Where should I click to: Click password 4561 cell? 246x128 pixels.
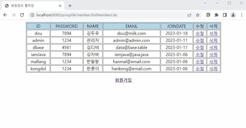click(67, 47)
